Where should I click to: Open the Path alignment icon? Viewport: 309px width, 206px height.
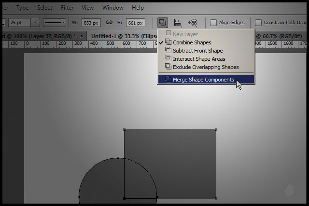(x=178, y=23)
